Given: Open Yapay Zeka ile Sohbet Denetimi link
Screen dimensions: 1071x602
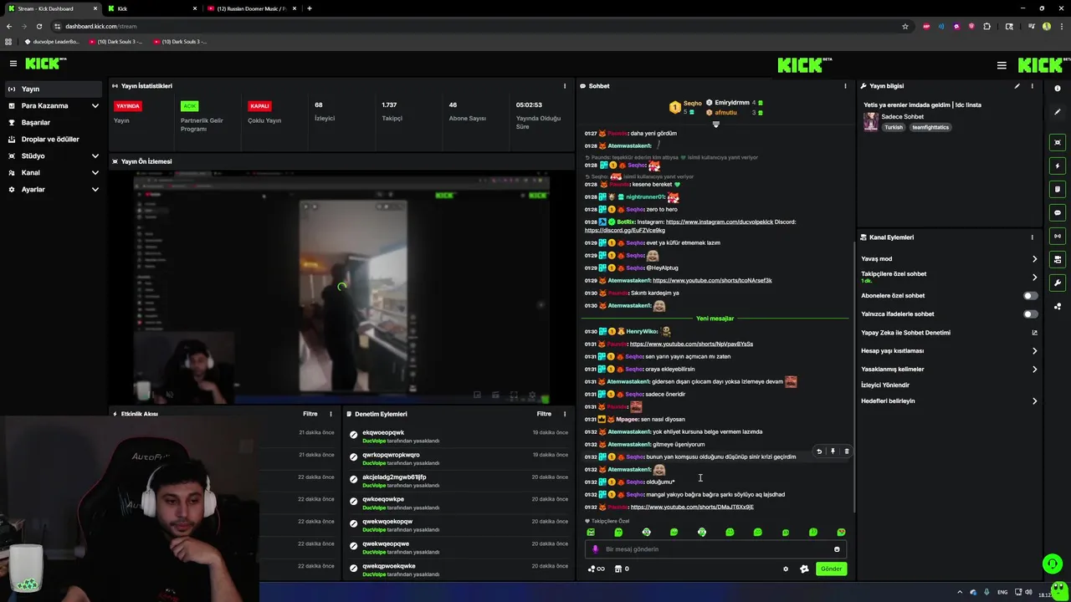Looking at the screenshot, I should (949, 333).
